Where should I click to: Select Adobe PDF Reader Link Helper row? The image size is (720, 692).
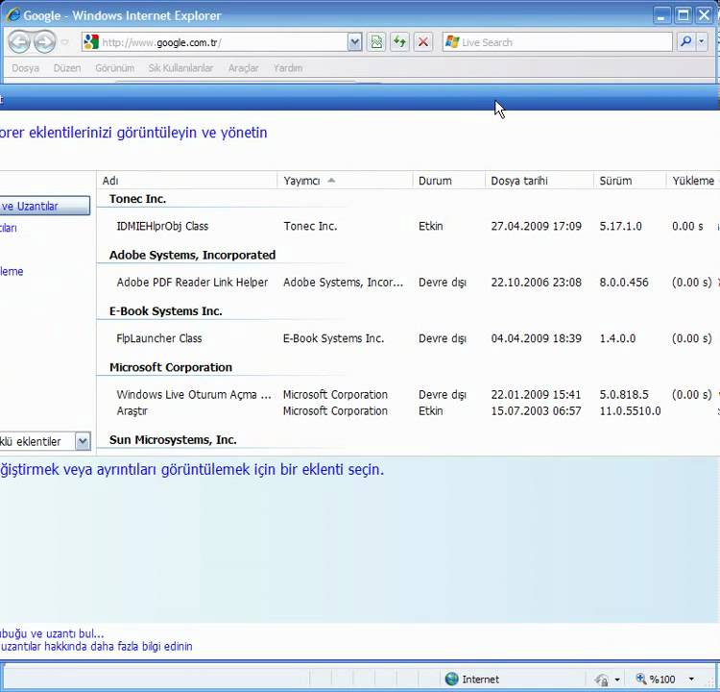tap(408, 283)
